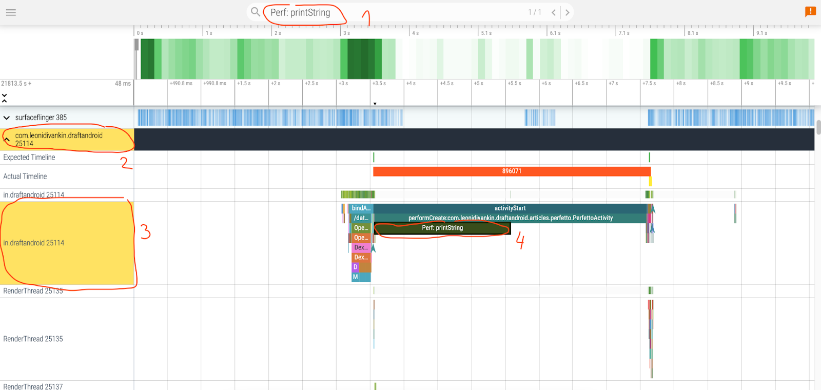Collapse the surfaceflinger 385 track group
This screenshot has width=821, height=390.
[7, 118]
